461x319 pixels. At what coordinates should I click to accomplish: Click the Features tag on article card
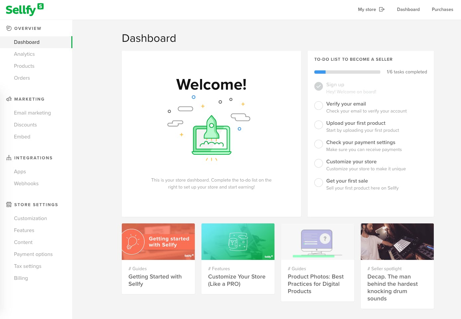(x=219, y=269)
